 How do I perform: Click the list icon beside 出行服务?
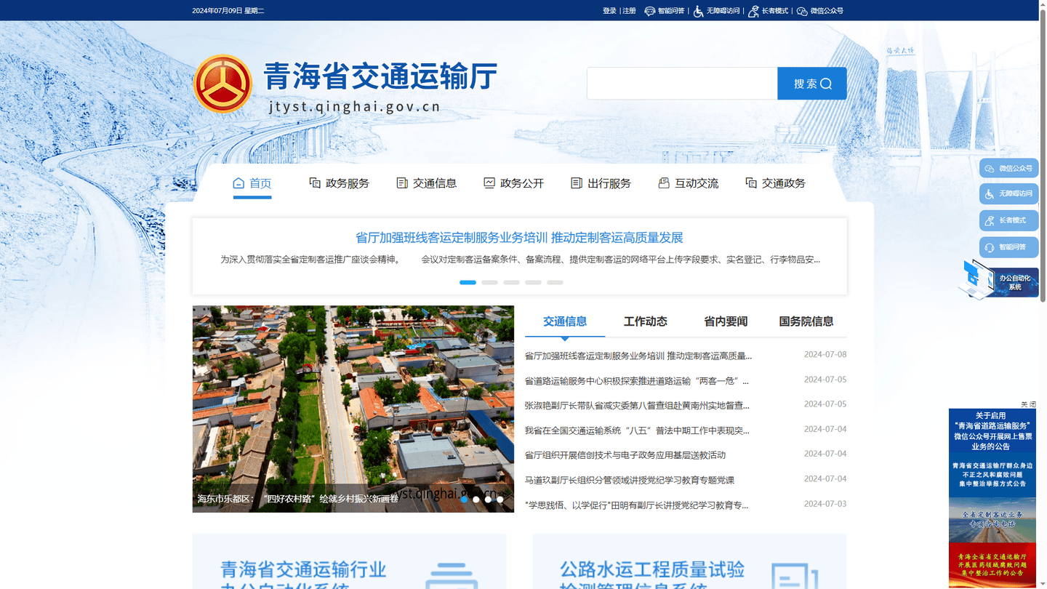[x=577, y=183]
